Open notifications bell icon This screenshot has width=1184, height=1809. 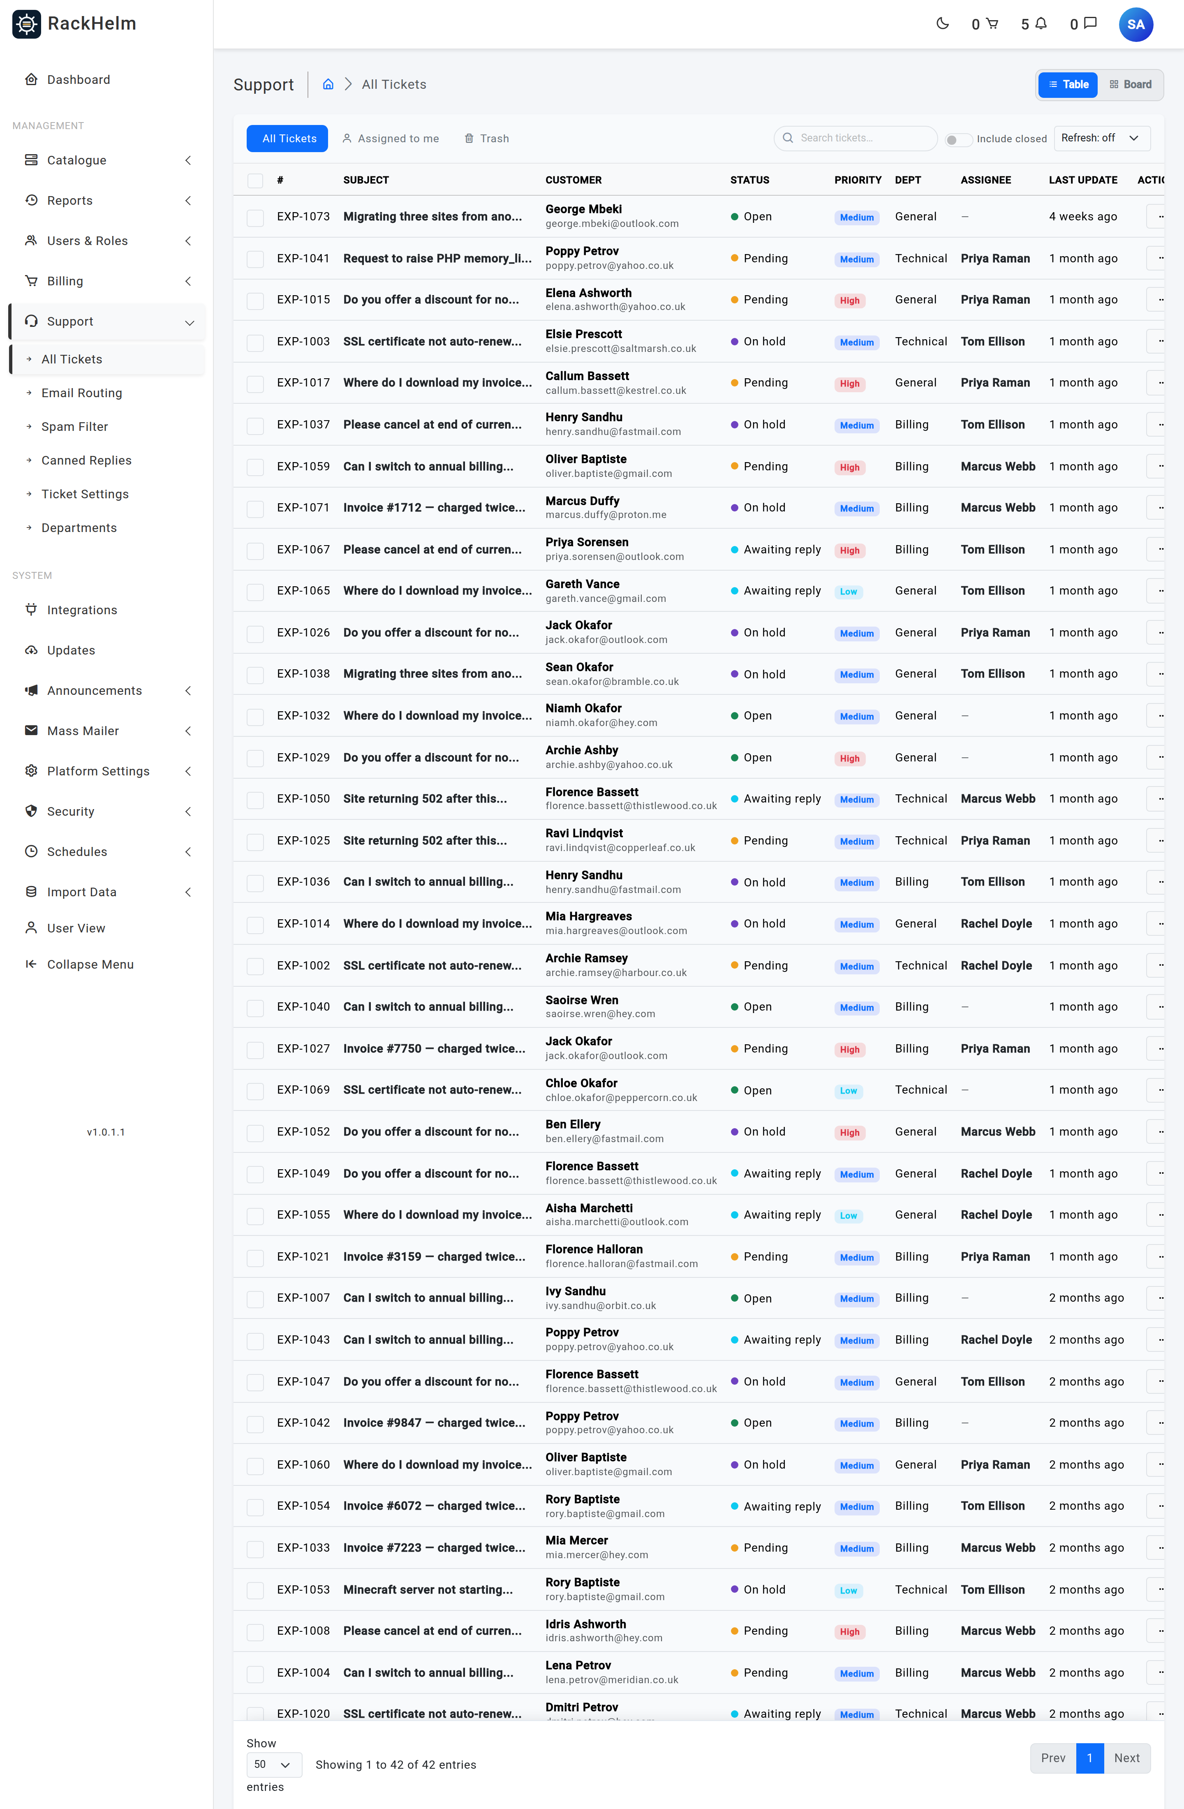[1041, 23]
